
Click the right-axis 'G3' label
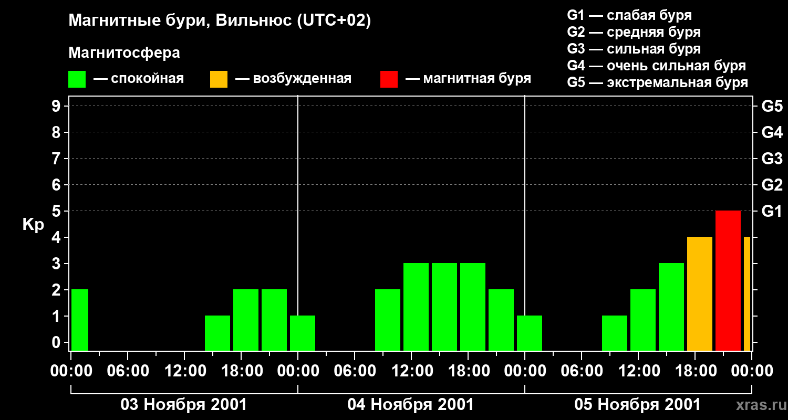[772, 159]
